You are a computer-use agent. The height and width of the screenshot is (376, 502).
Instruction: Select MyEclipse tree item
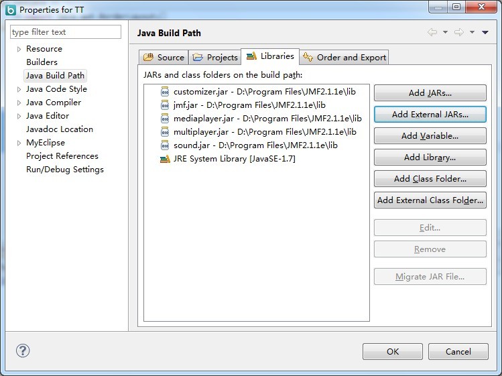pos(46,143)
